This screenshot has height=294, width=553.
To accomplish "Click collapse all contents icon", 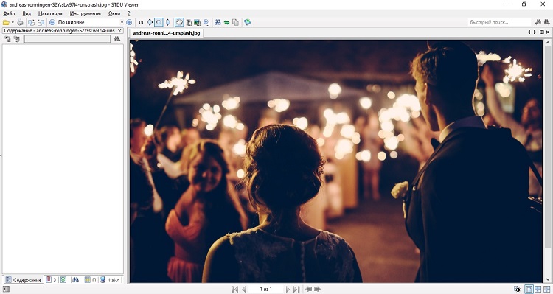I will tap(16, 39).
